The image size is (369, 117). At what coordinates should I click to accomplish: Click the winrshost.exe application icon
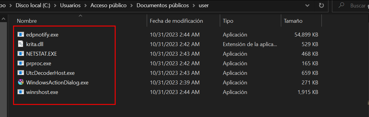[x=20, y=92]
